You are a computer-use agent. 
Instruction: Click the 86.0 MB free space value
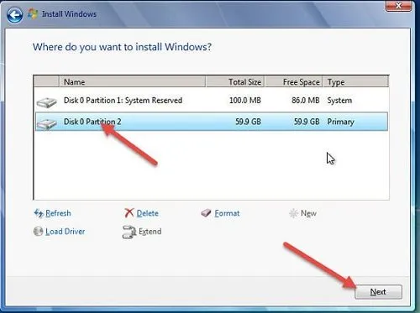[306, 101]
